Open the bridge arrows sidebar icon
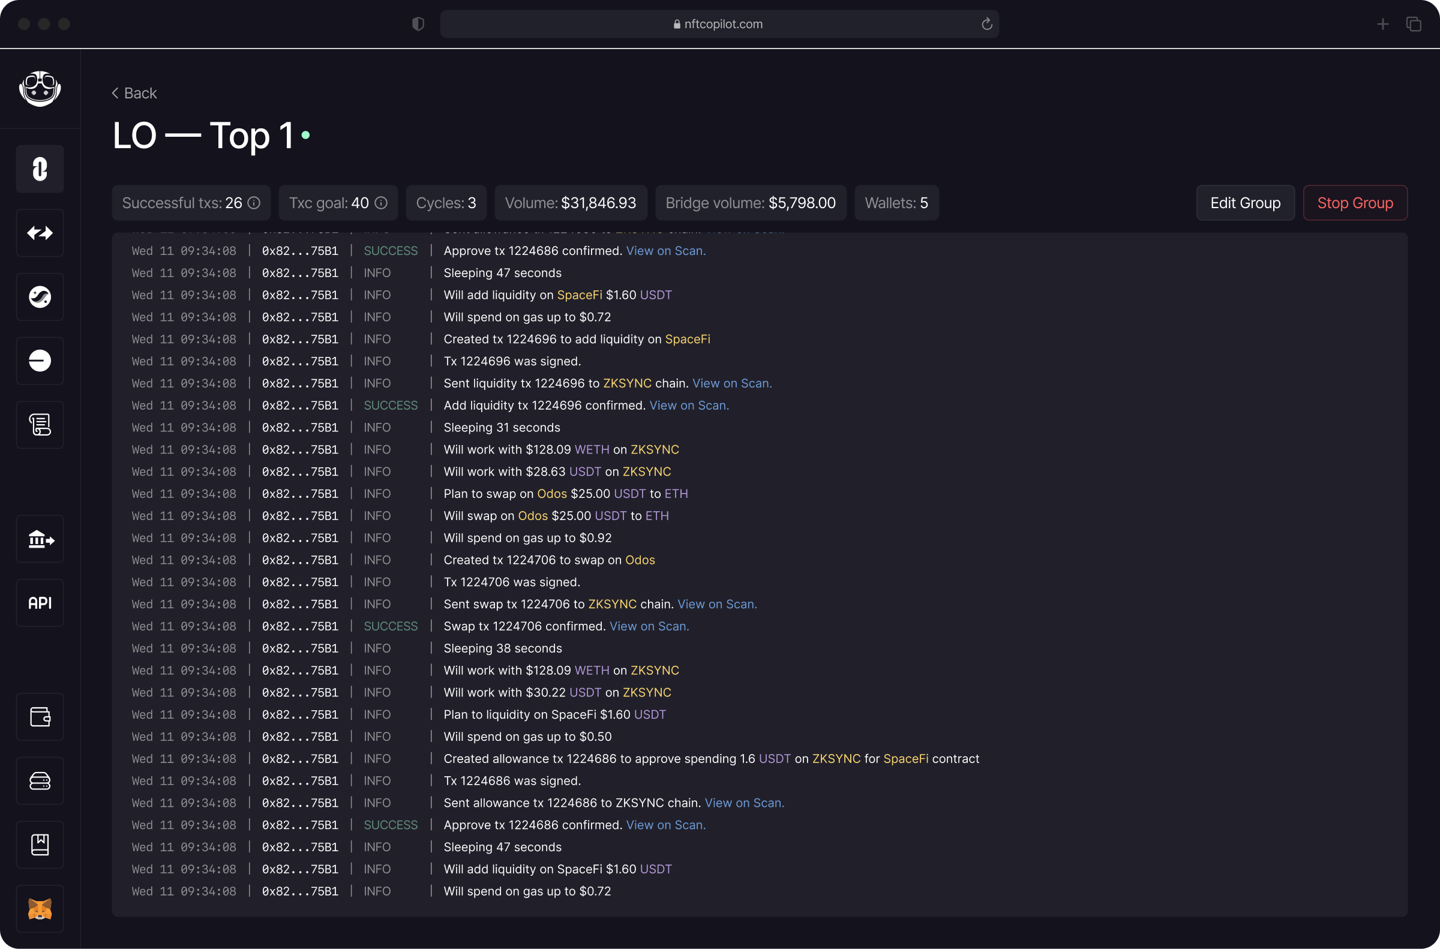The width and height of the screenshot is (1440, 949). point(40,233)
